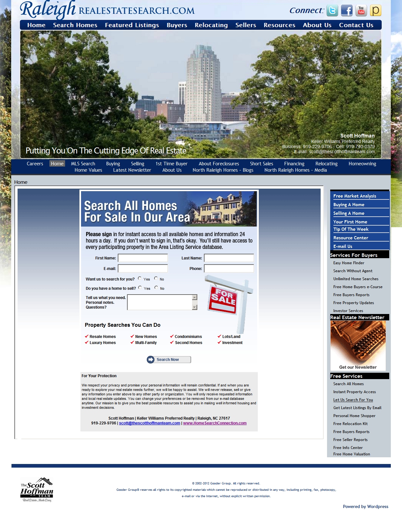The height and width of the screenshot is (516, 402).
Task: Open the Short Sales link
Action: (x=262, y=164)
